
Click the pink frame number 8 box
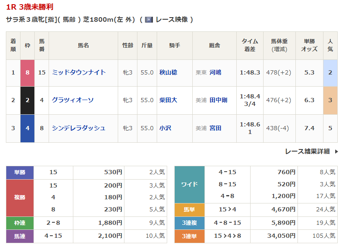27,72
